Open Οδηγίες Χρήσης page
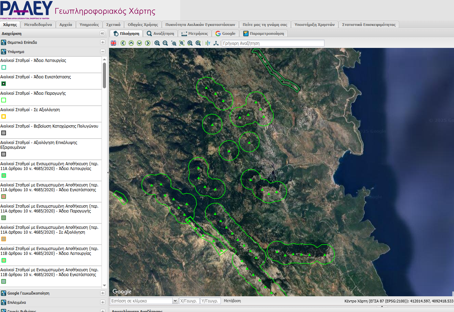This screenshot has width=454, height=312. coord(143,25)
